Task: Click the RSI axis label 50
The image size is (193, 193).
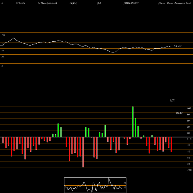Action: [3, 51]
